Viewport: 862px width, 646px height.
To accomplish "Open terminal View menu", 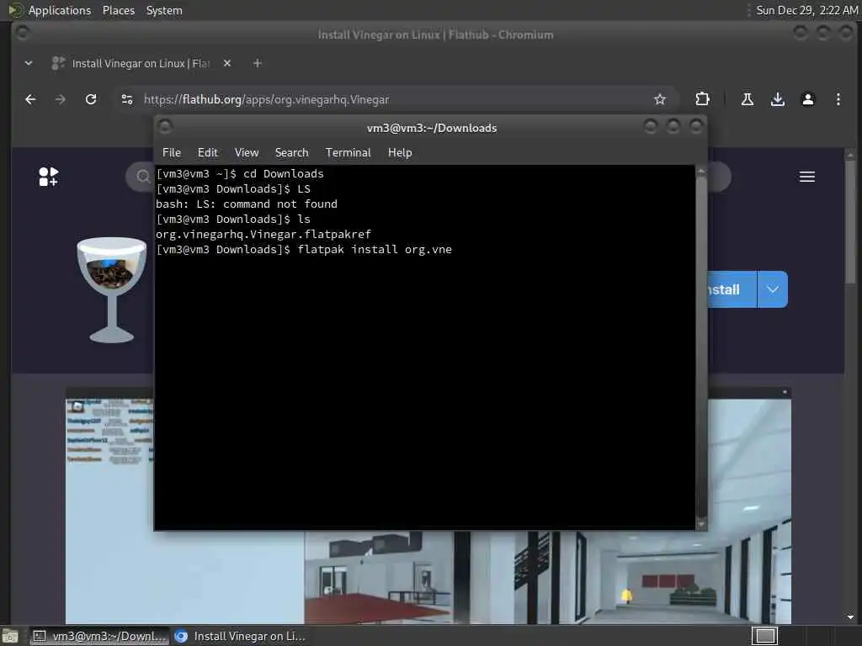I will coord(247,153).
